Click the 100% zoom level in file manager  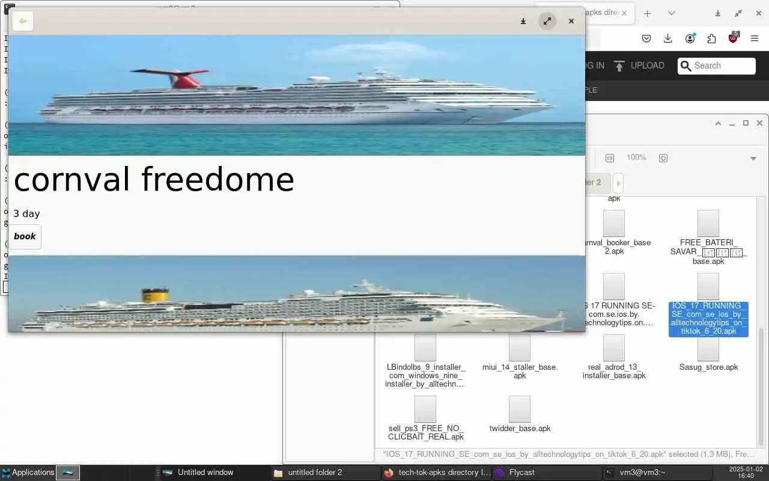(636, 158)
